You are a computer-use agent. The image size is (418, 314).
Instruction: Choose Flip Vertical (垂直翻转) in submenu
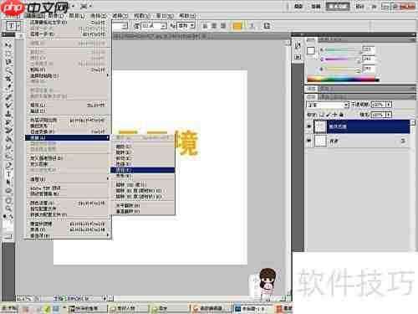coord(143,211)
